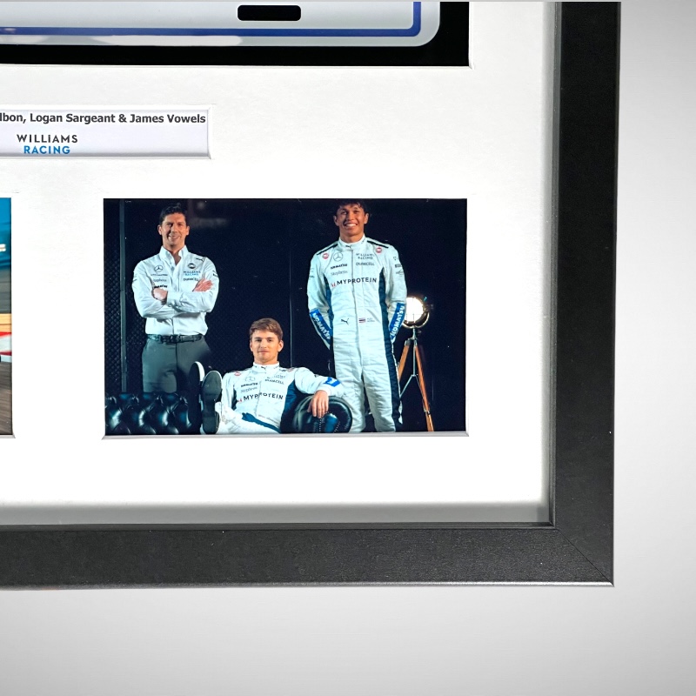Click the black leather sofa in the photo

pyautogui.click(x=148, y=415)
